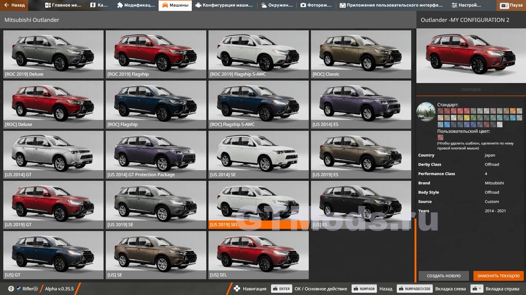Open the Главное меню tab
526x295 pixels.
pyautogui.click(x=64, y=5)
